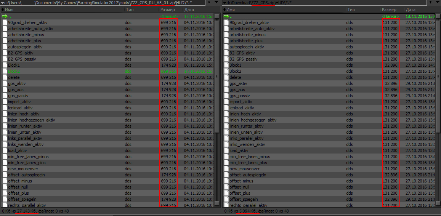Click the parent folder arrow icon in right panel

[226, 17]
